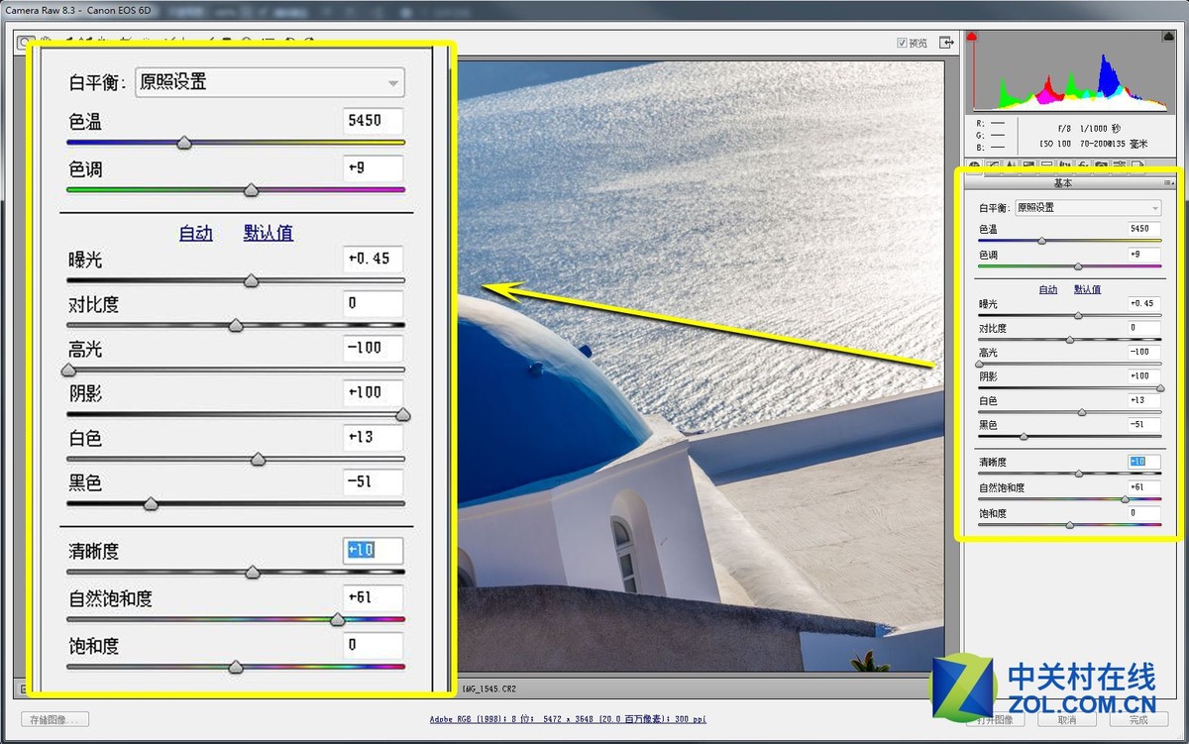1189x744 pixels.
Task: Toggle highlight clipping warning on the histogram
Action: [x=1167, y=37]
